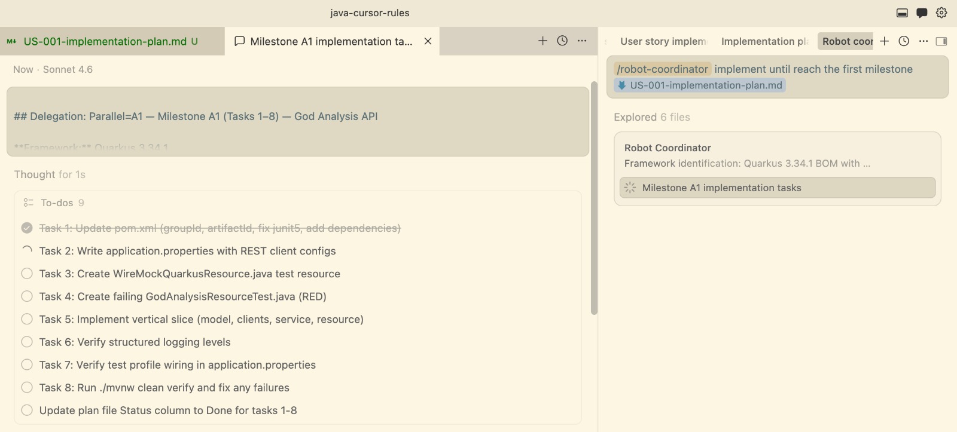Screen dimensions: 957x432
Task: Check Task 5 vertical slice to-do circle
Action: tap(27, 319)
